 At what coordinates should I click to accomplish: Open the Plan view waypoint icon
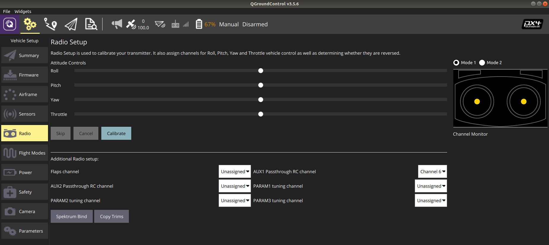pyautogui.click(x=50, y=24)
